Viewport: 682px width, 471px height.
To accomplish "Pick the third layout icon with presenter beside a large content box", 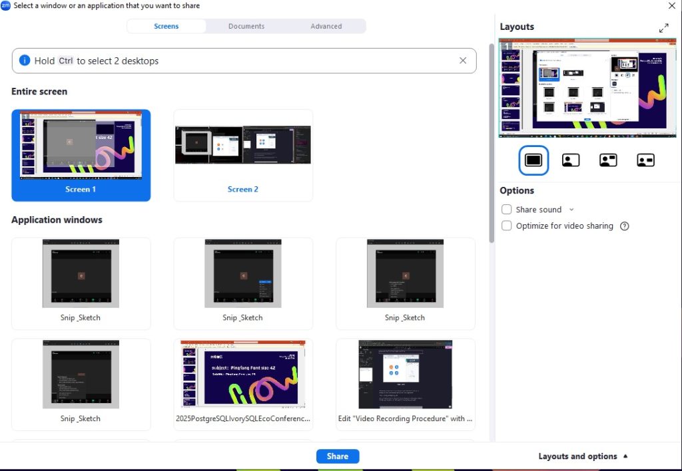I will point(608,160).
